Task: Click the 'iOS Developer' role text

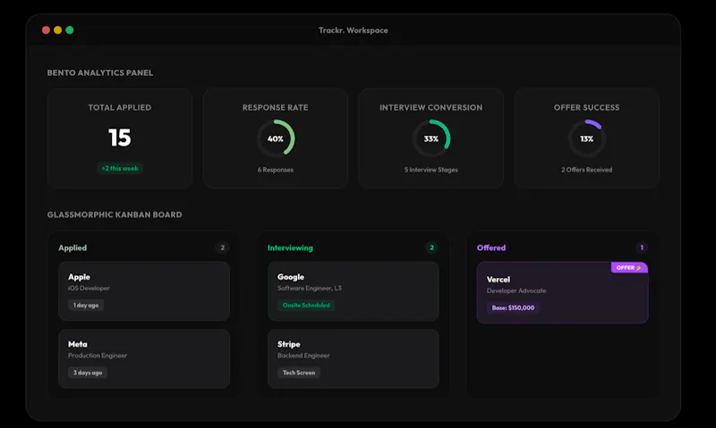Action: 89,288
